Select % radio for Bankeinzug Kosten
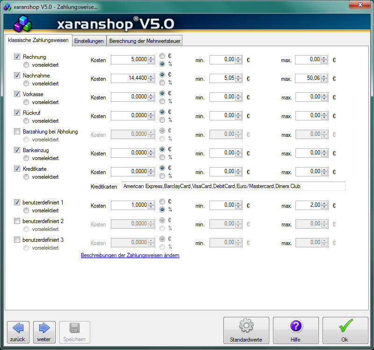Screen dimensions: 374x350 [x=162, y=157]
